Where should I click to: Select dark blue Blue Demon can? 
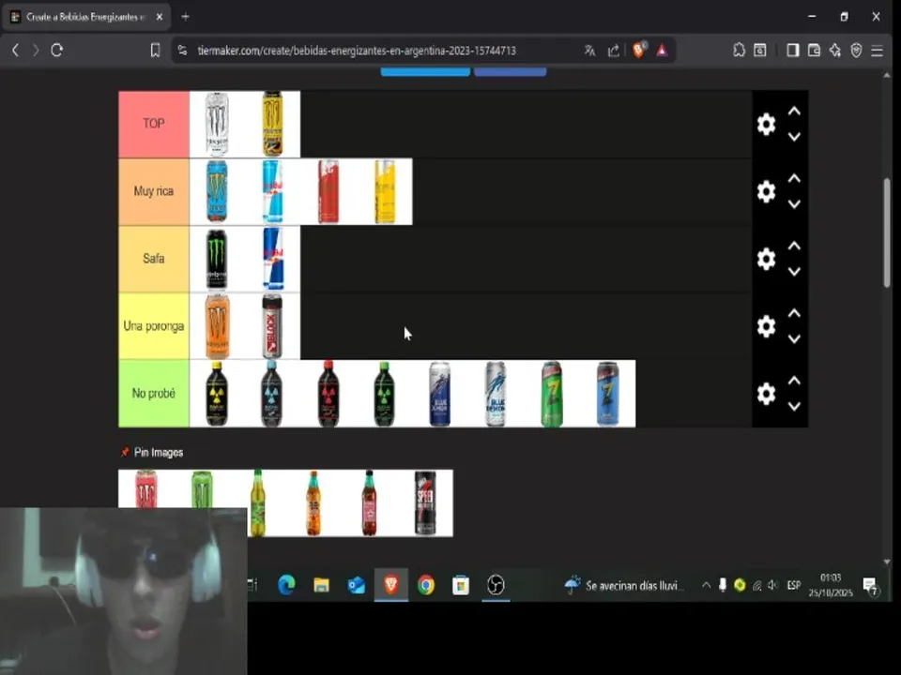(440, 394)
